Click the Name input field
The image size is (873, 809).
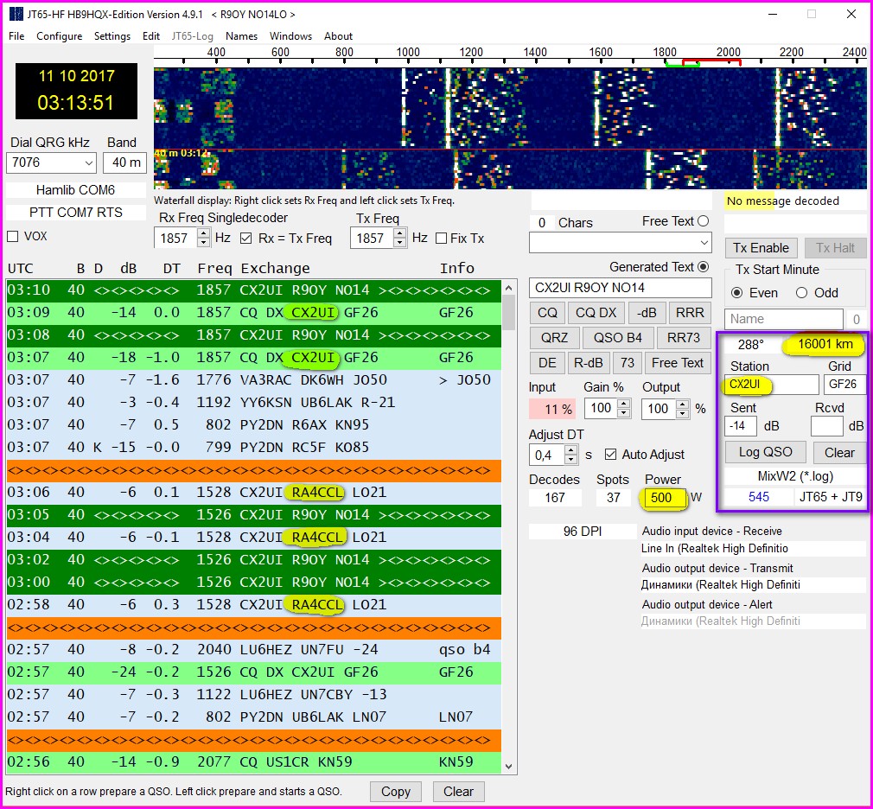click(x=783, y=319)
